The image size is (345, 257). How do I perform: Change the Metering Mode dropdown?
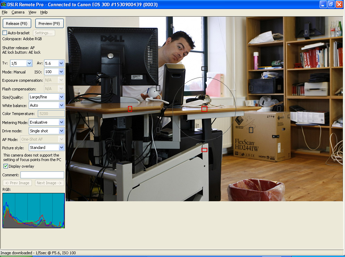47,122
